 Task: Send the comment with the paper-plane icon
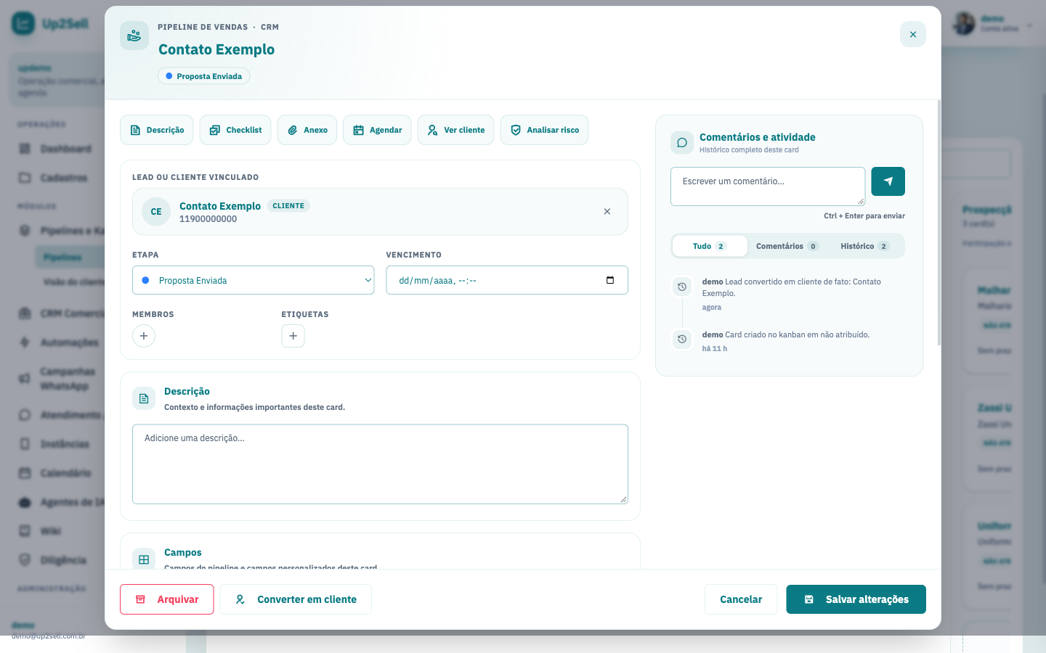tap(888, 181)
